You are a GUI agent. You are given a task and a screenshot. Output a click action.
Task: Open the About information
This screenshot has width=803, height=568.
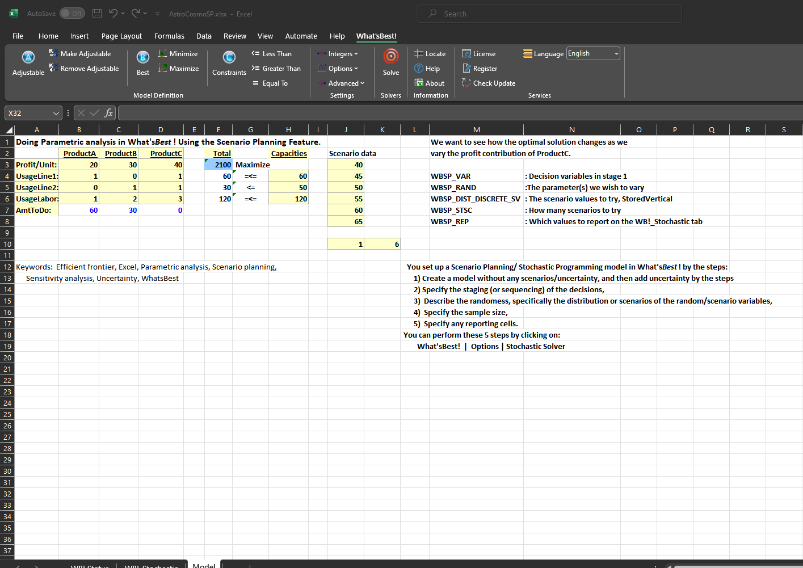click(430, 83)
